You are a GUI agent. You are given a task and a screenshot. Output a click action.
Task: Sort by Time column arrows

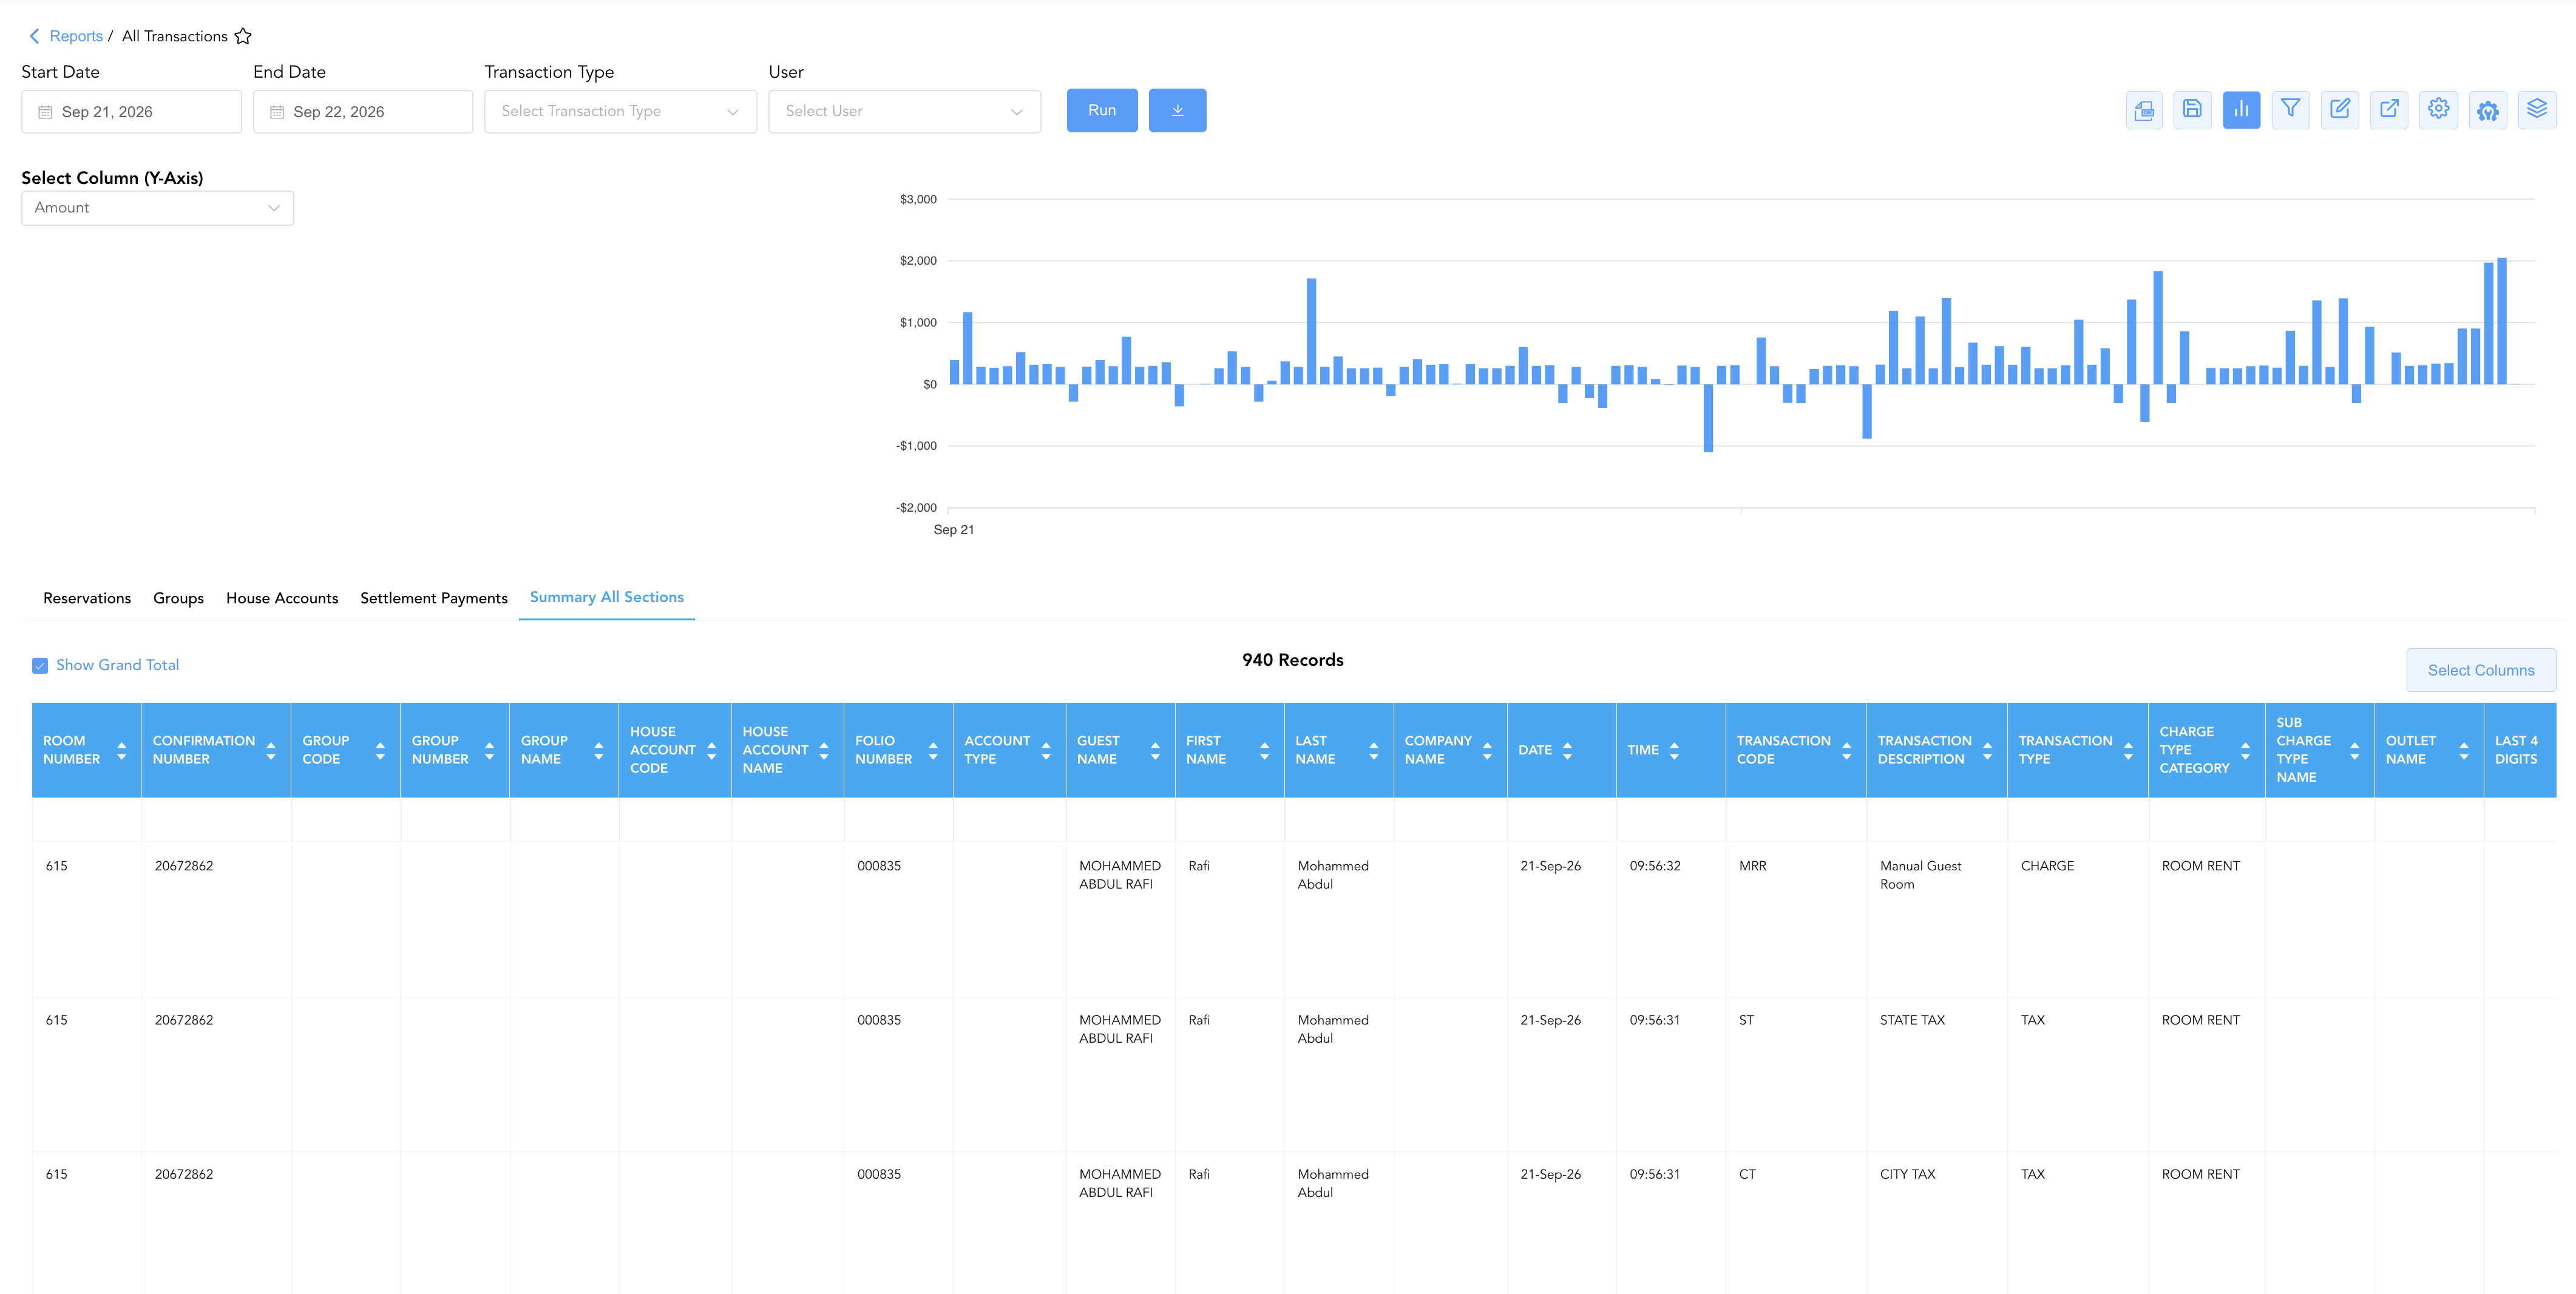click(1674, 750)
